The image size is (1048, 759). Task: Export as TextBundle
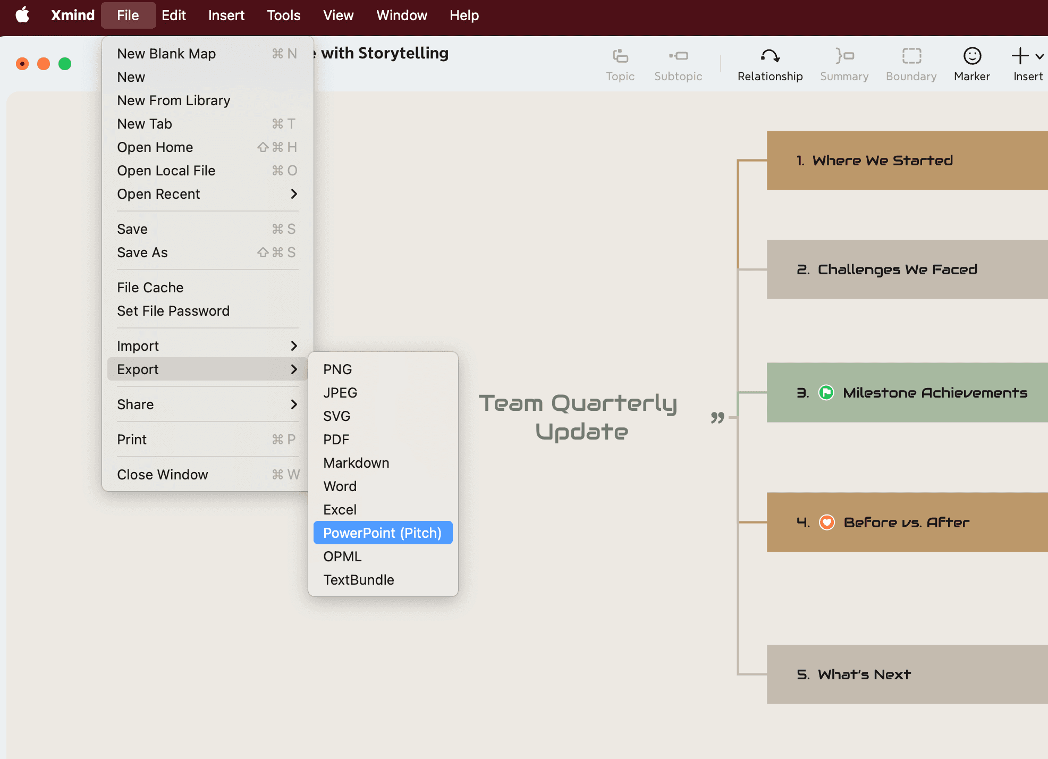click(383, 580)
